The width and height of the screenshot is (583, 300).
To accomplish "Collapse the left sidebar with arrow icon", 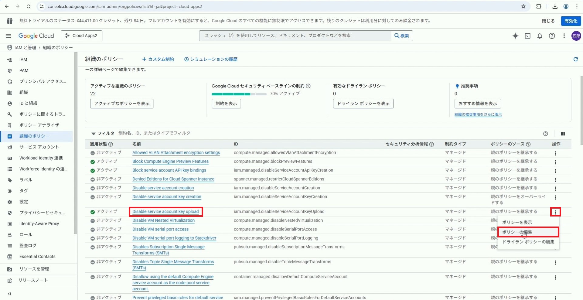I will [x=9, y=294].
